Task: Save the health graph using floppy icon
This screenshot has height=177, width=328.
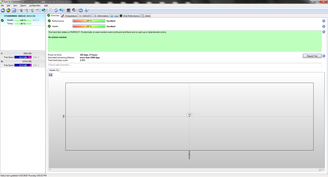Action: pos(51,75)
